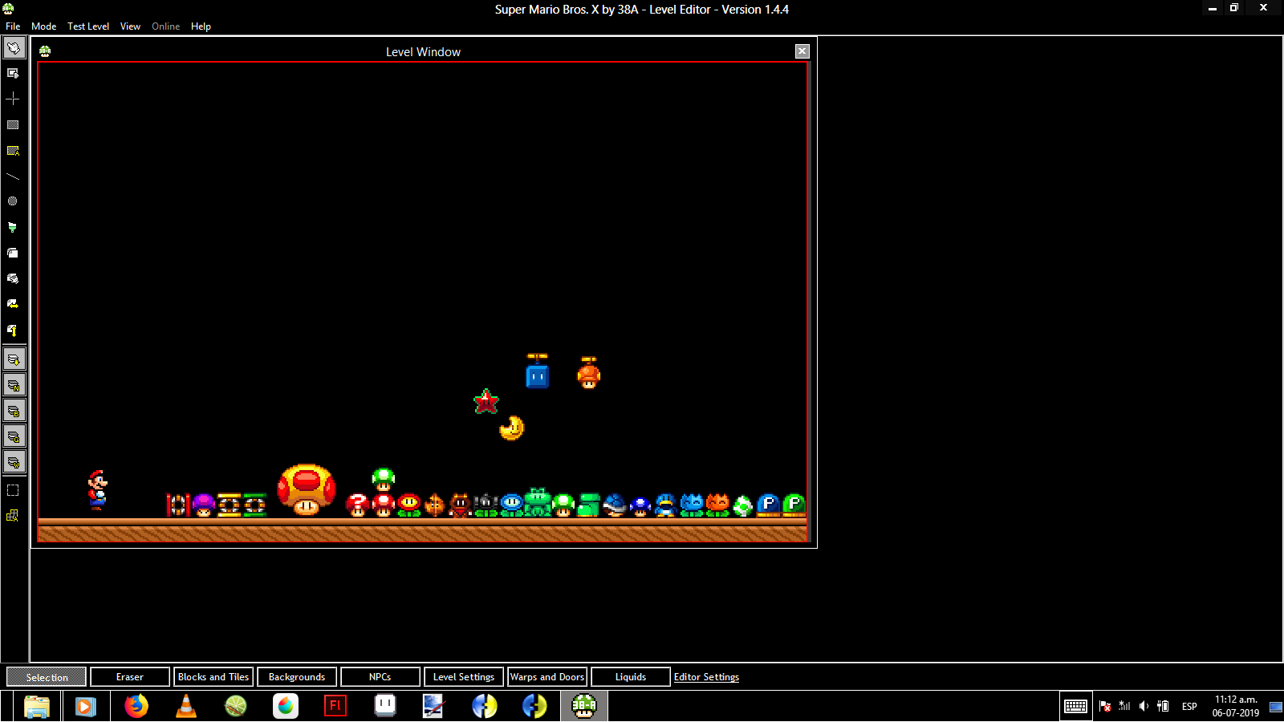Toggle the layer W button in left toolbar

tap(14, 462)
